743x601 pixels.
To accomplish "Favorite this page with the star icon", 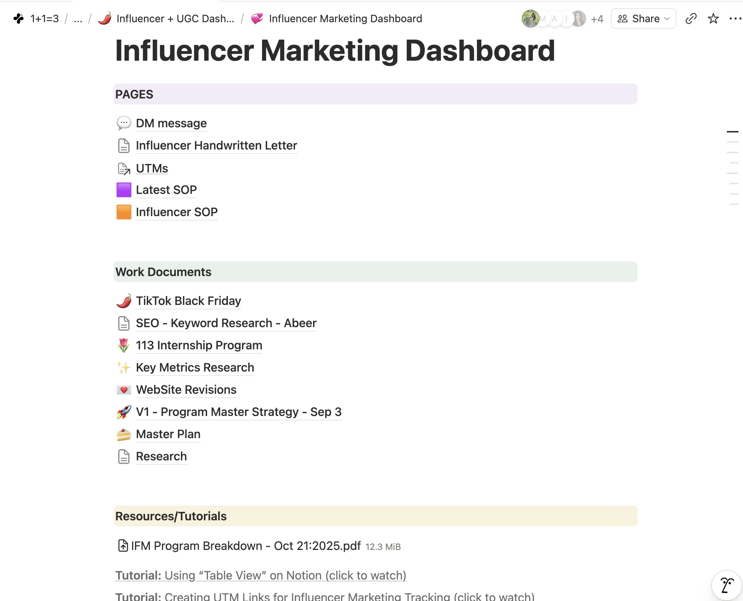I will pyautogui.click(x=713, y=19).
